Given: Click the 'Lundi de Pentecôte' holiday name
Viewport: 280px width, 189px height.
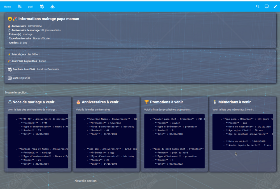Looking at the screenshot, I should click(48, 69).
